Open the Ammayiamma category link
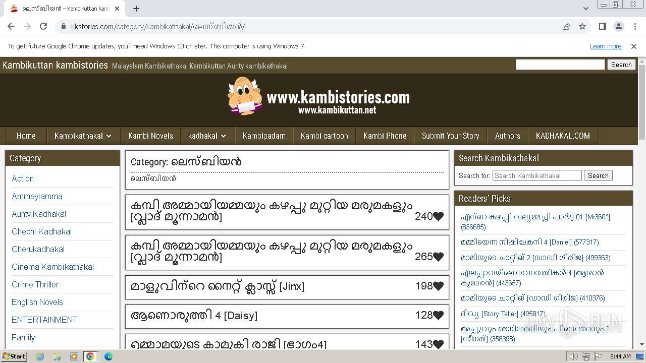The image size is (646, 363). pyautogui.click(x=37, y=196)
